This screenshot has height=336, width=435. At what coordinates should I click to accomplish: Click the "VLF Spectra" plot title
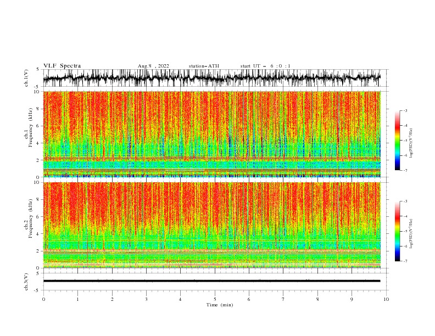[62, 66]
